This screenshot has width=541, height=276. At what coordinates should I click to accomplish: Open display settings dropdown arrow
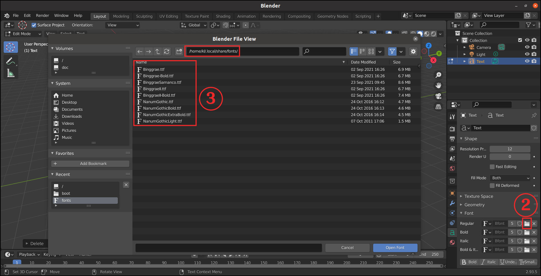pos(380,51)
